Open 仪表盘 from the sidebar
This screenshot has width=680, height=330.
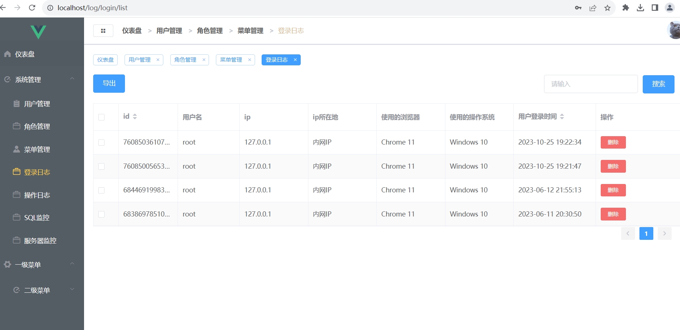[42, 54]
